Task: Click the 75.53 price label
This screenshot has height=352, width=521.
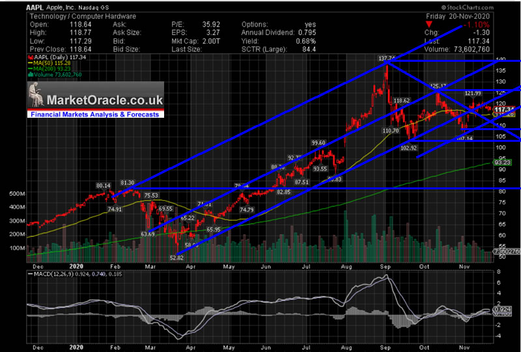Action: pos(151,196)
